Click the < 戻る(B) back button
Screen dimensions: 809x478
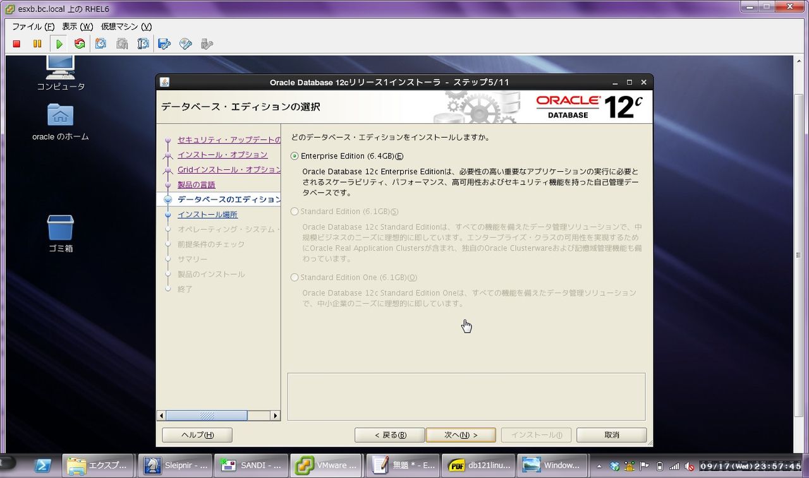click(390, 435)
